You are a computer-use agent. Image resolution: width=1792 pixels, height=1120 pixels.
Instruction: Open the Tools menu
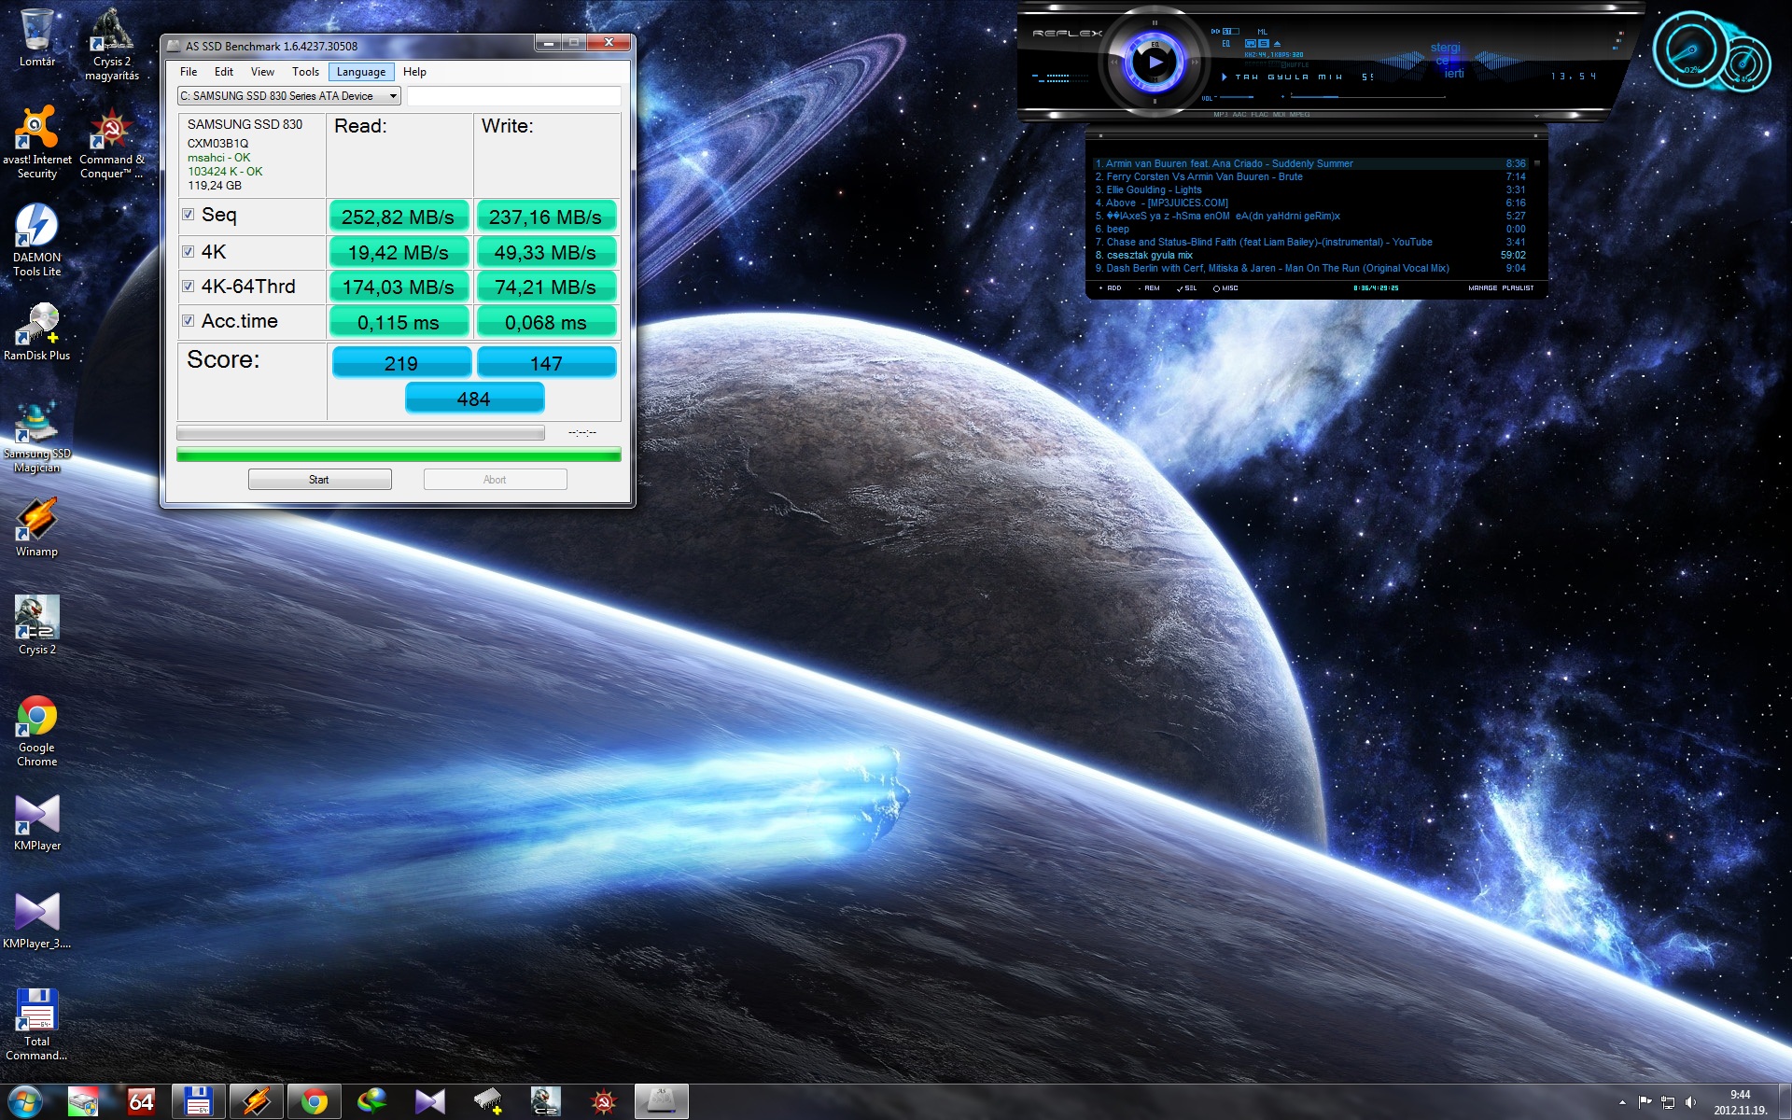point(305,72)
